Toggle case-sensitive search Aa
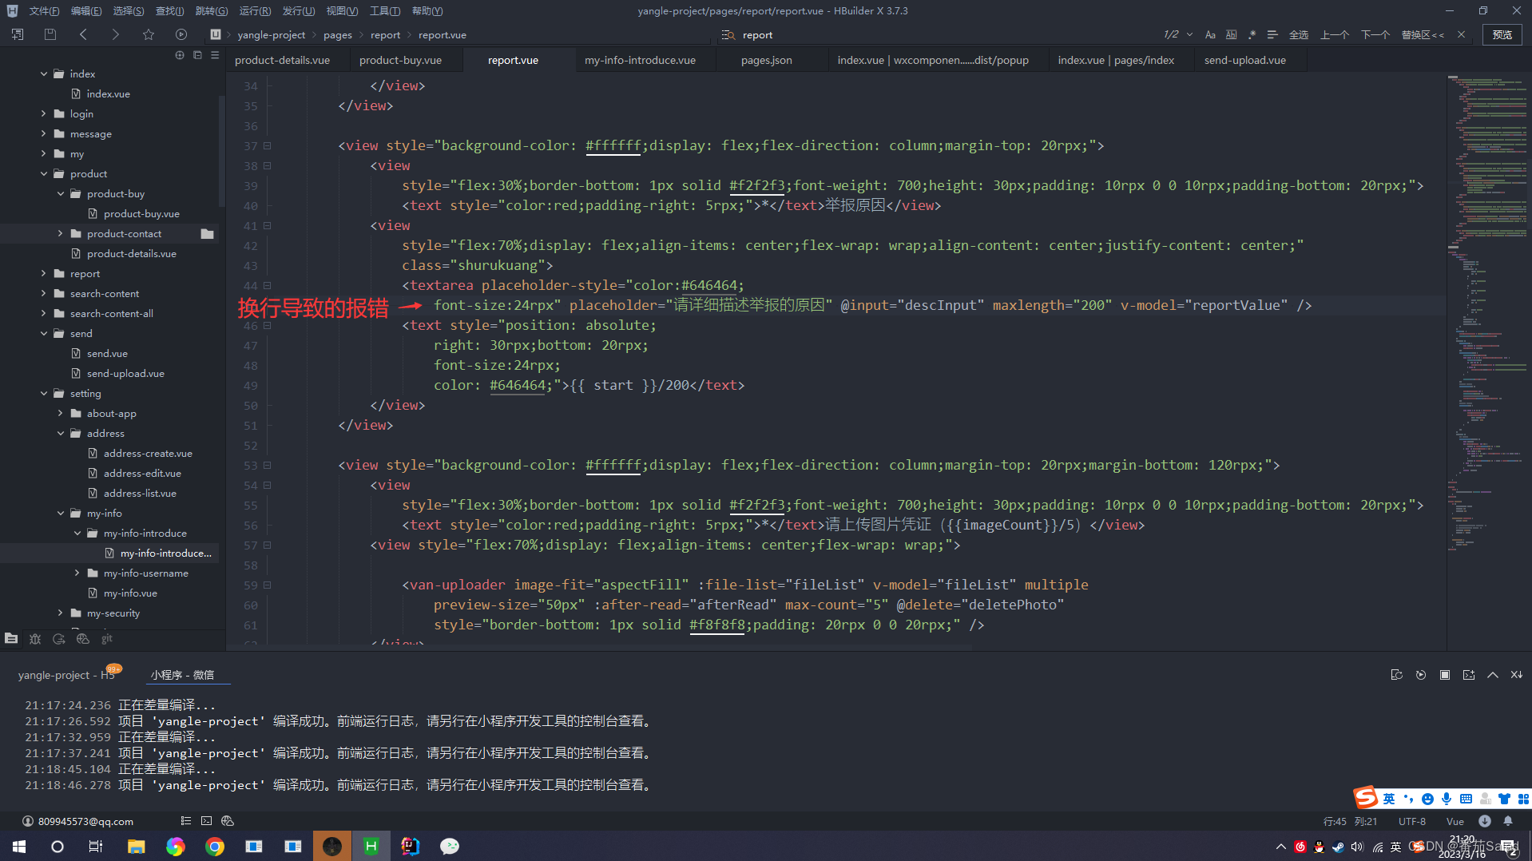The image size is (1532, 861). pos(1210,34)
